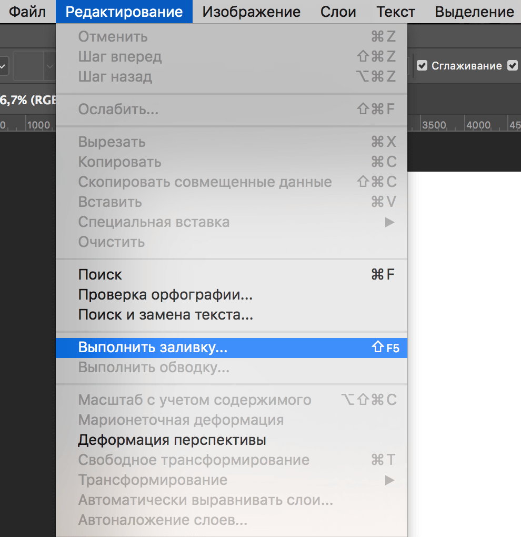Click the Отменить menu entry
521x537 pixels.
click(x=113, y=37)
